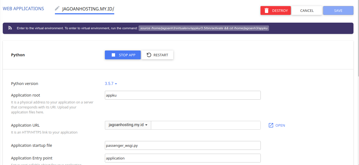Open the application URL link
This screenshot has width=359, height=165.
pos(277,125)
